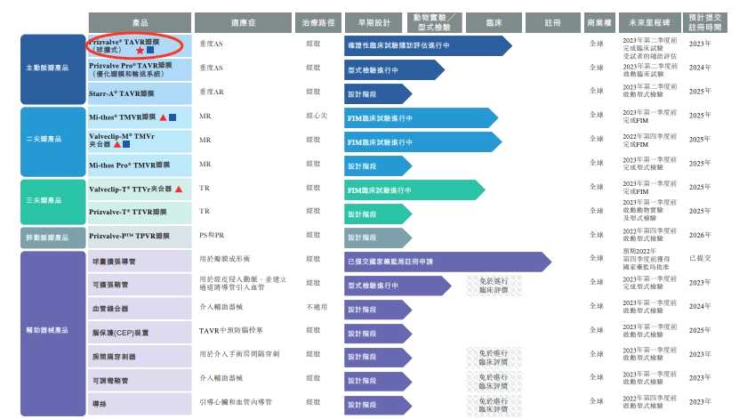Click the grey 設計階段 arrow for Prizvalve-P TPVR
Image resolution: width=739 pixels, height=419 pixels.
point(378,238)
